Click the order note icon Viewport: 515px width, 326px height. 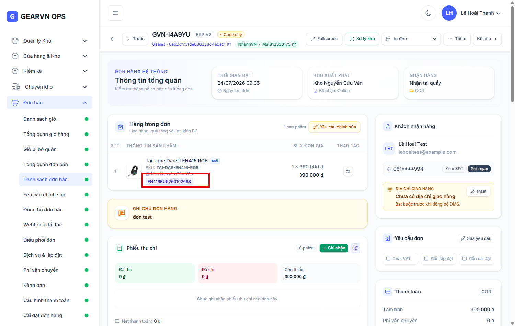point(122,213)
